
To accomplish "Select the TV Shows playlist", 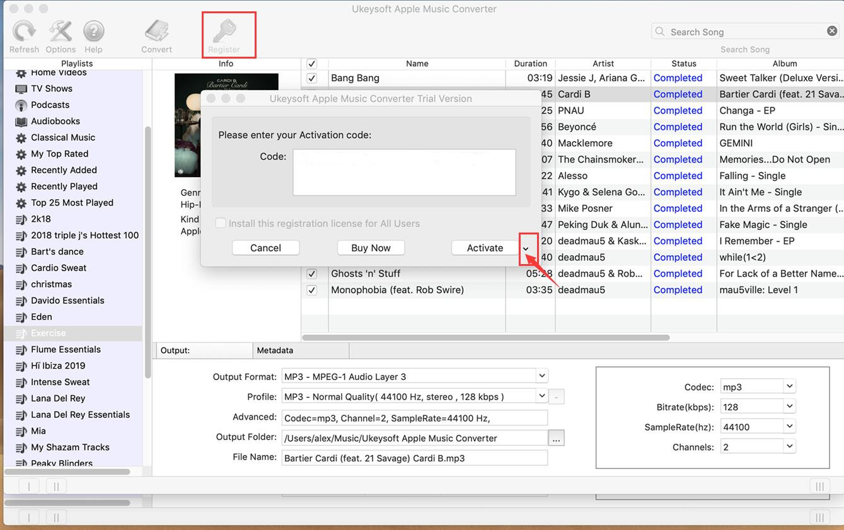I will click(52, 88).
